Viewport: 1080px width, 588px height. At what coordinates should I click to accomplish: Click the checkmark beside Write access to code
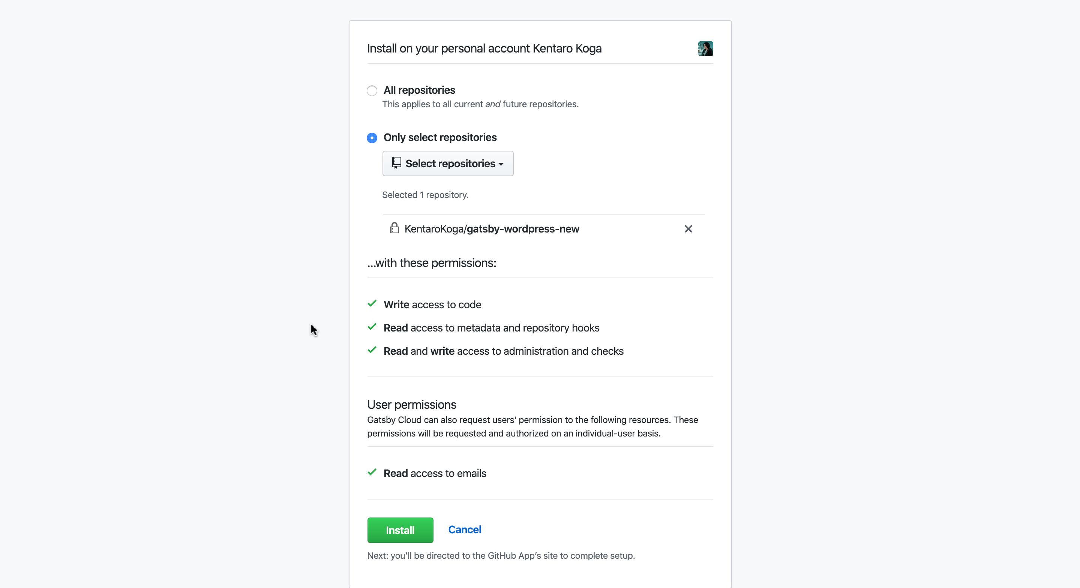pos(372,304)
